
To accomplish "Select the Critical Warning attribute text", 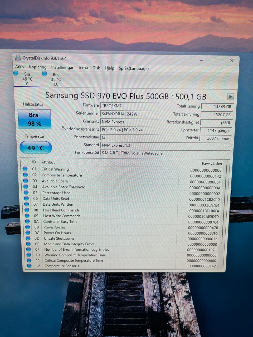I will point(55,169).
